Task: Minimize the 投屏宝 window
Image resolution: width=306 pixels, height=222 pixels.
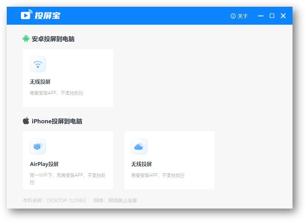Action: click(x=261, y=16)
